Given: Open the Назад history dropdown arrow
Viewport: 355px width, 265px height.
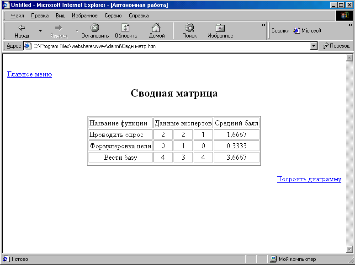Looking at the screenshot, I should pos(40,31).
